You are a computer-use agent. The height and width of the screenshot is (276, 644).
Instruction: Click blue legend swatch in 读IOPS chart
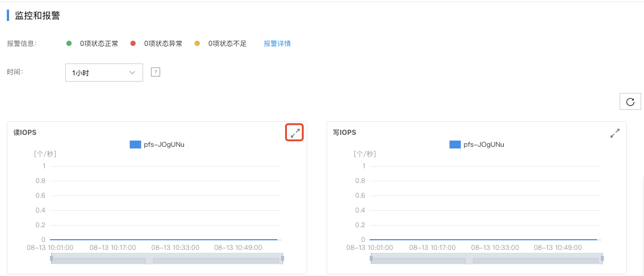point(135,145)
